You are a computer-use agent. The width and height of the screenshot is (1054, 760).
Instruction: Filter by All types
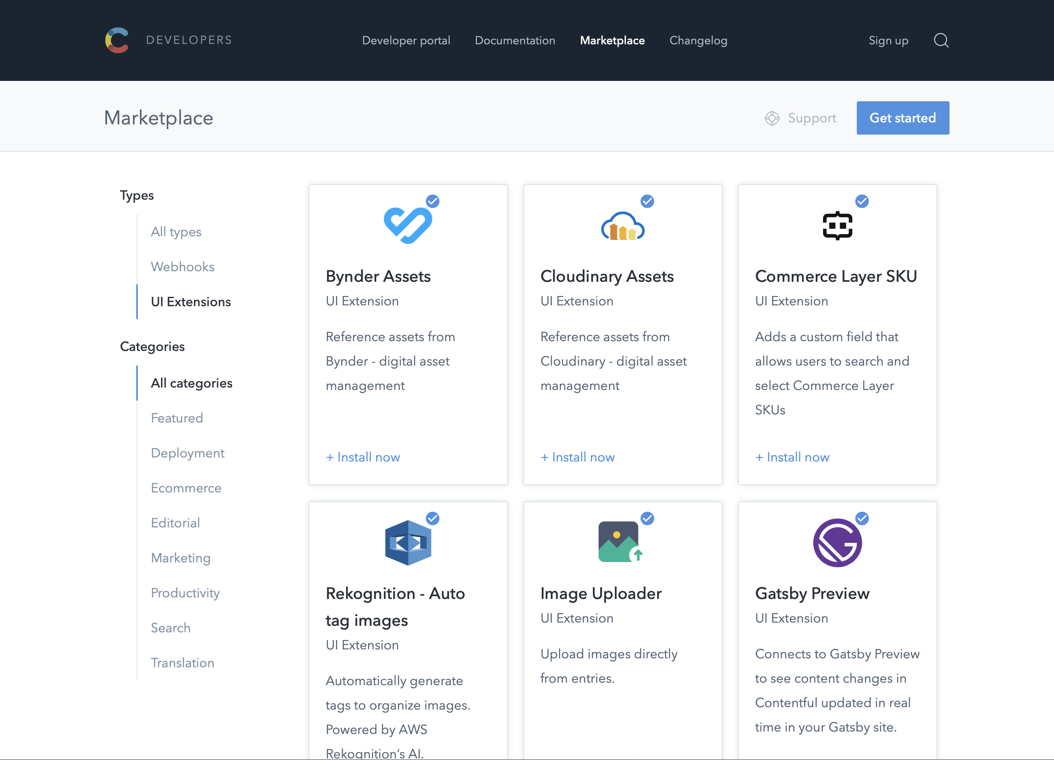[x=176, y=232]
